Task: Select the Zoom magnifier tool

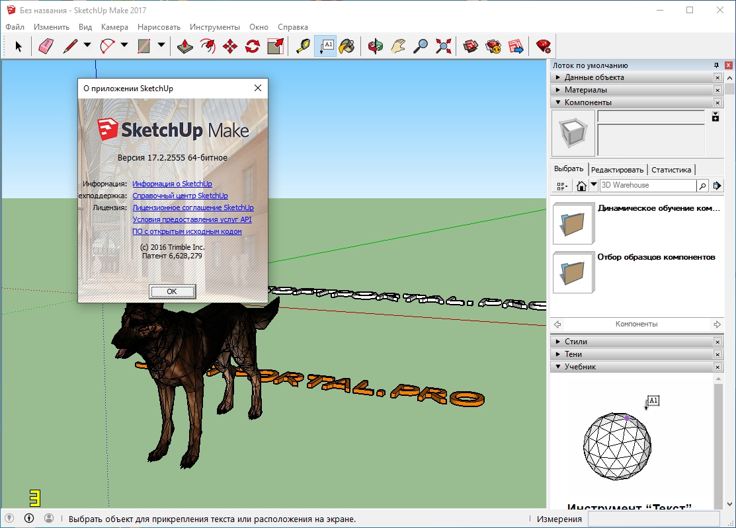Action: click(421, 46)
